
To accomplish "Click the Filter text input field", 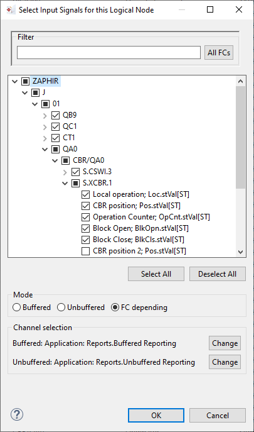I will 108,52.
